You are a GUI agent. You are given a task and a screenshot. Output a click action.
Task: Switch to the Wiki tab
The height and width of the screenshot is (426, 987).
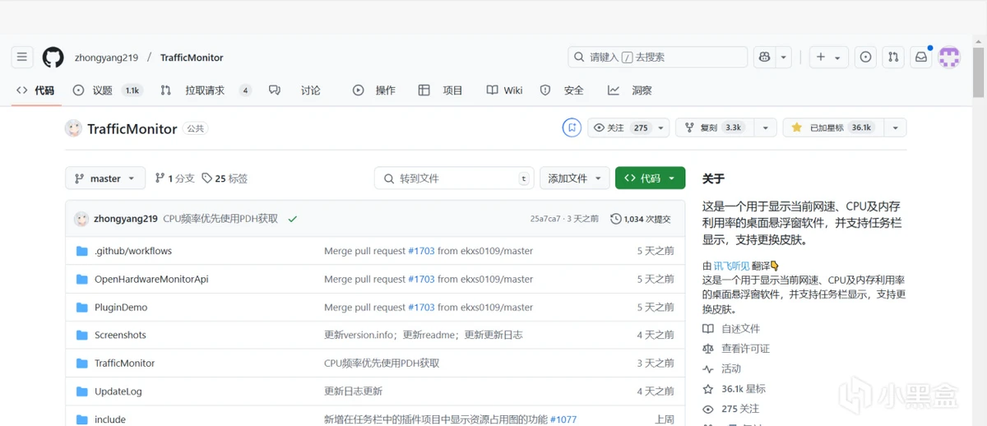[x=505, y=90]
